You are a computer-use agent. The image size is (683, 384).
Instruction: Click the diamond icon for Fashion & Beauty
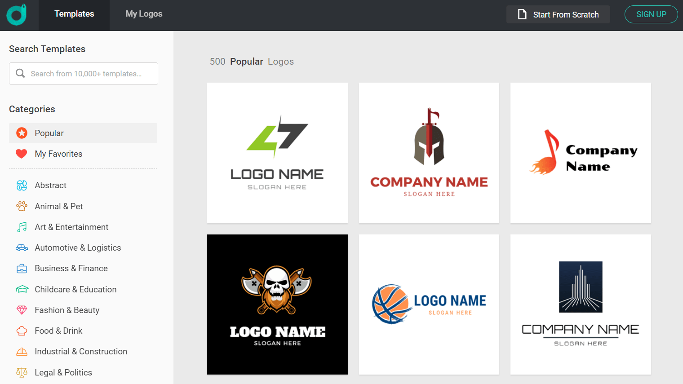[22, 310]
